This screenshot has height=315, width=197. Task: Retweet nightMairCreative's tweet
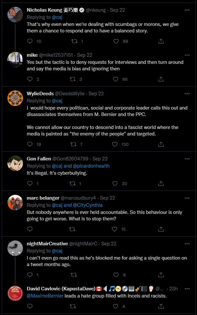point(74,275)
